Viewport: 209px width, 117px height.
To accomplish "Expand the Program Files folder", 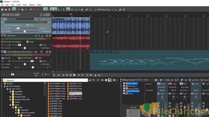I will click(10, 97).
